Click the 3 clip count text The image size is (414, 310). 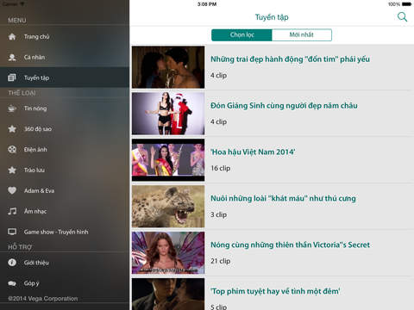219,214
